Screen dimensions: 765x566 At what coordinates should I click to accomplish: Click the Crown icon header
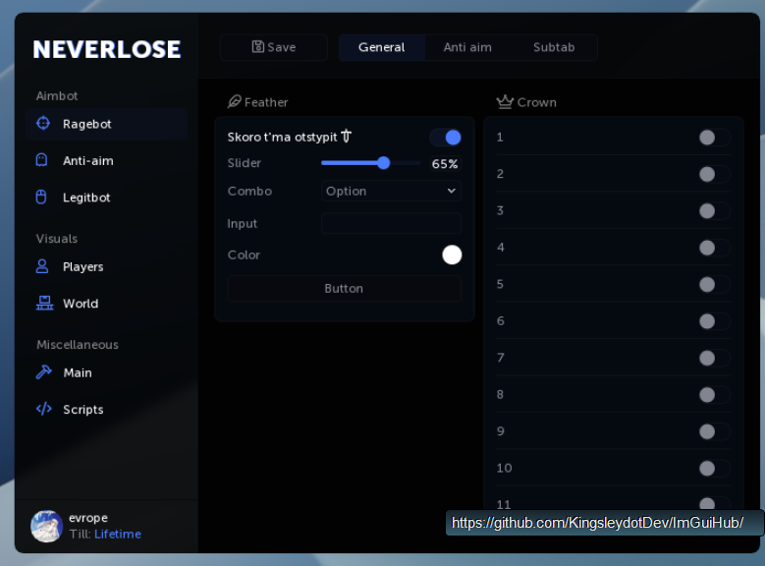click(x=505, y=101)
